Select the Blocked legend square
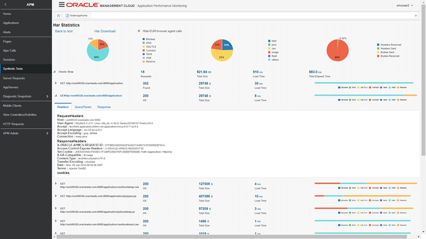Image resolution: width=426 pixels, height=239 pixels. tap(144, 39)
